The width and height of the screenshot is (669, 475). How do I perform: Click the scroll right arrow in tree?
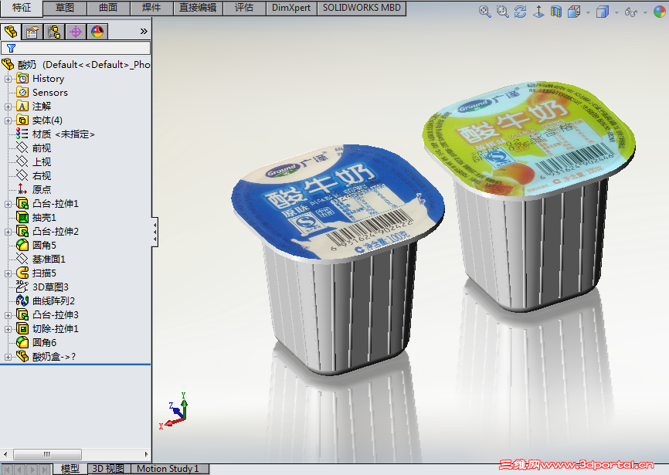pos(146,454)
